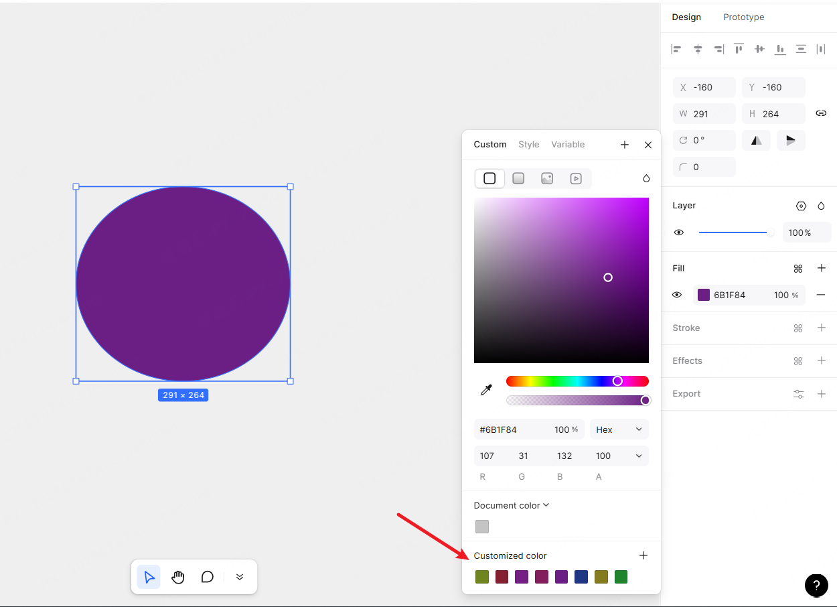Expand Document color dropdown

pyautogui.click(x=512, y=505)
